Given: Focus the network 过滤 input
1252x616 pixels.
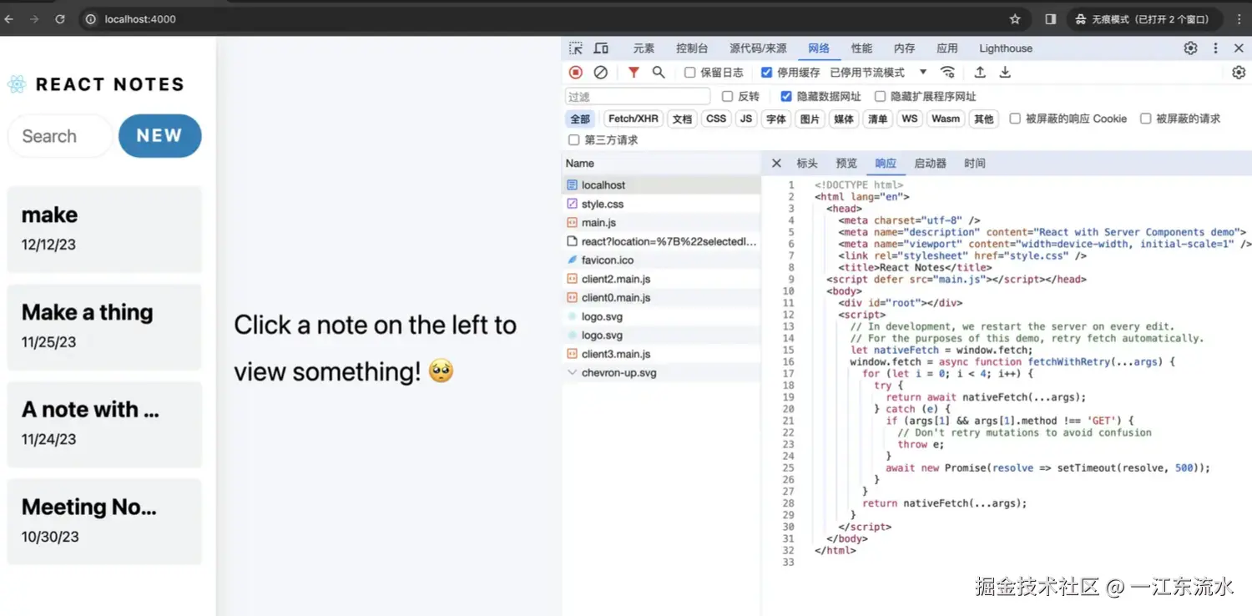Looking at the screenshot, I should pos(638,97).
